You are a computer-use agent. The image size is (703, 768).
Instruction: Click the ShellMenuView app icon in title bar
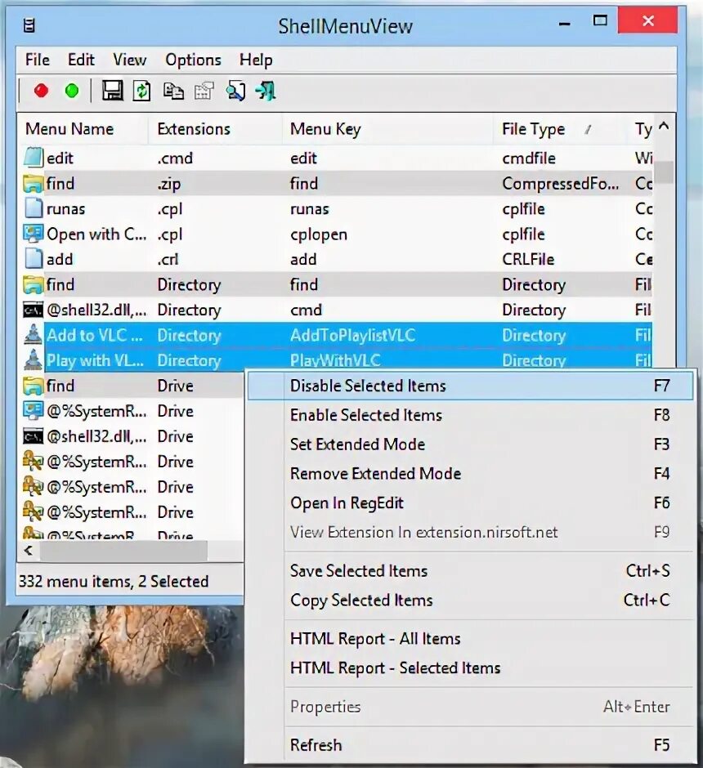[x=29, y=25]
